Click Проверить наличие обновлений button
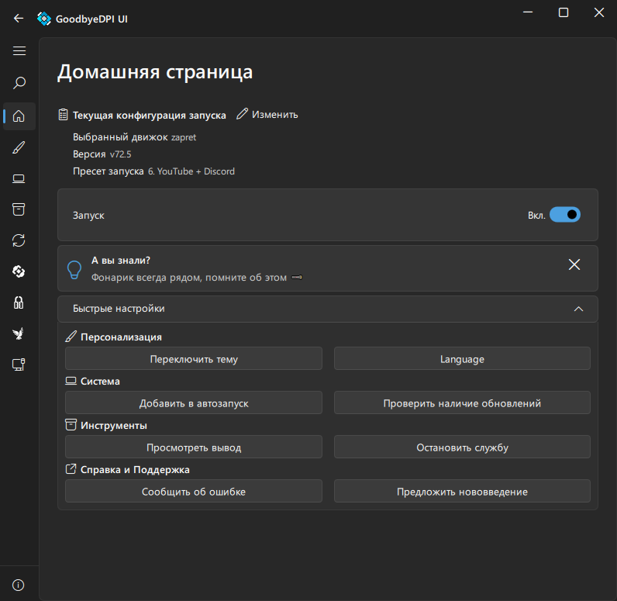The height and width of the screenshot is (601, 617). point(462,403)
